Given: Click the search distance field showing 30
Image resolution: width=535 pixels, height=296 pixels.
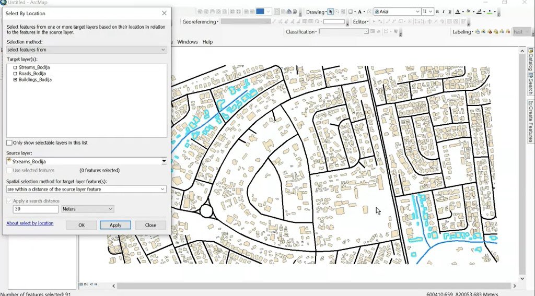Looking at the screenshot, I should [x=36, y=209].
